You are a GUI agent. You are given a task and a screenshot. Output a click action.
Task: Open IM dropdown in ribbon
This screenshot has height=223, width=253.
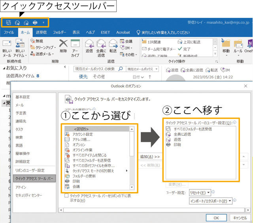(x=126, y=48)
